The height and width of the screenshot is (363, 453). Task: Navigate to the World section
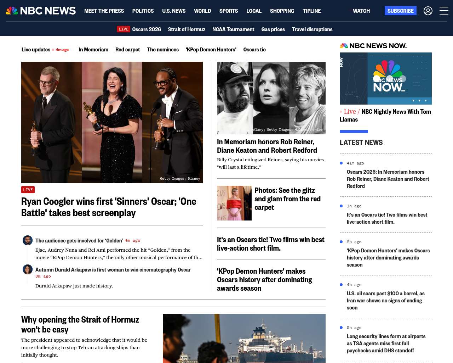coord(202,11)
